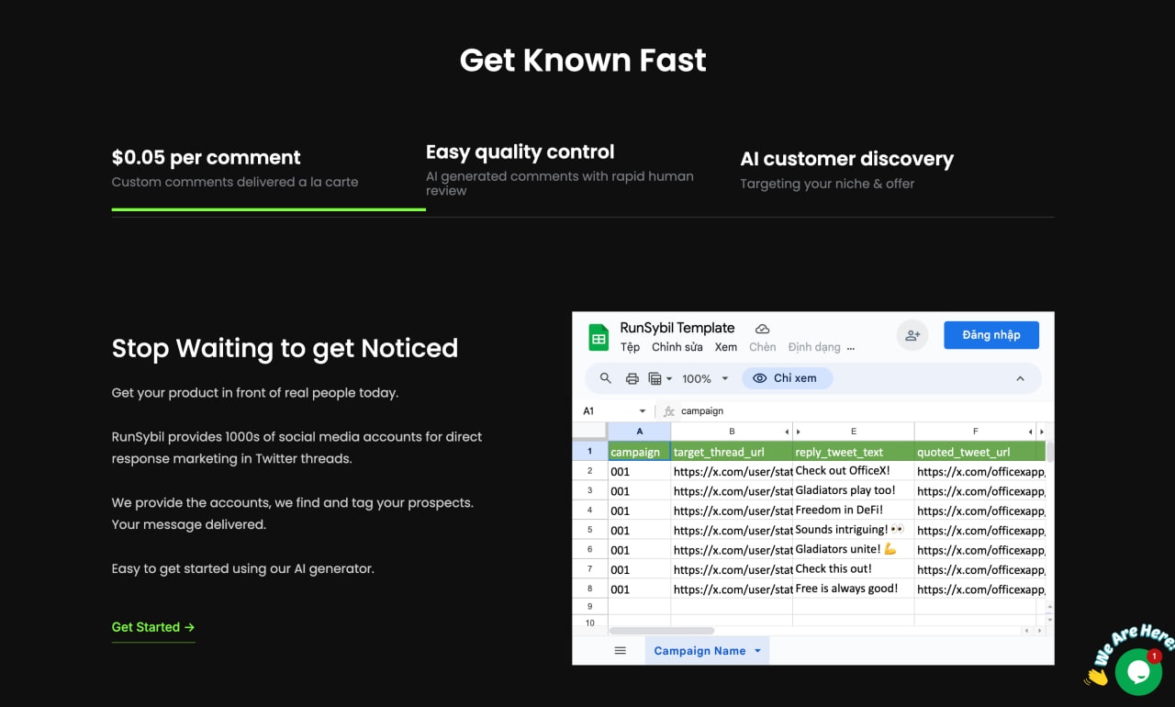Open the Xem menu

(726, 347)
